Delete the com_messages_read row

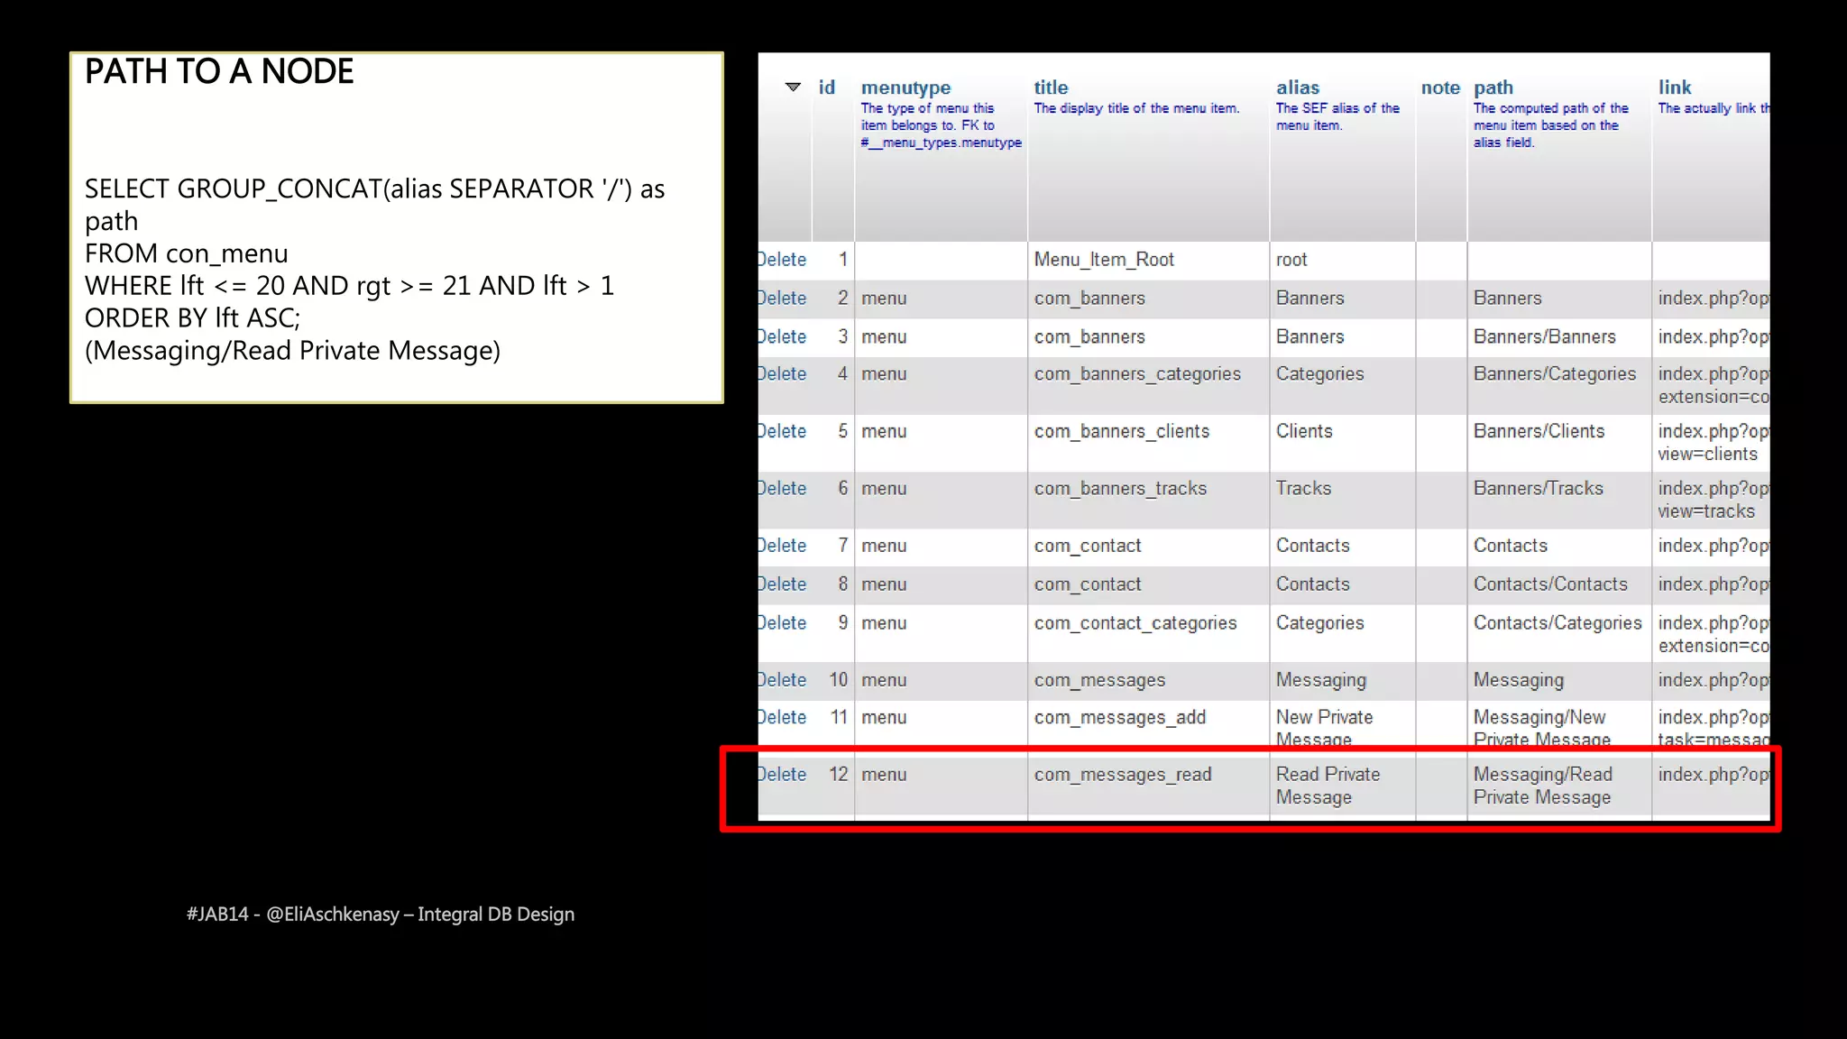(782, 775)
